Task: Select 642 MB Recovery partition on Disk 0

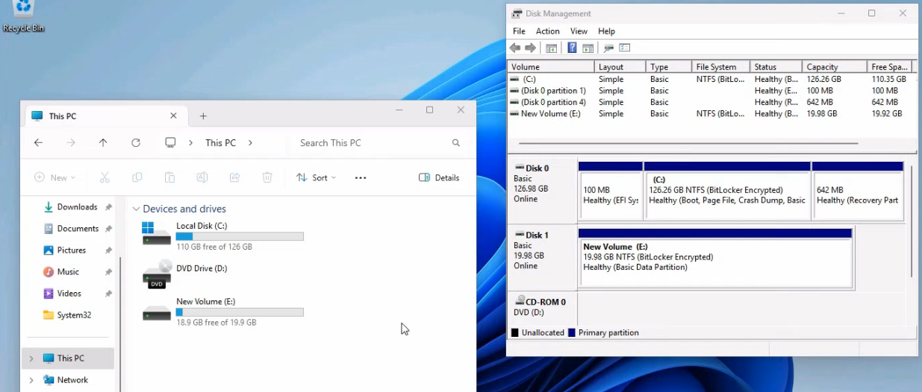Action: tap(858, 190)
